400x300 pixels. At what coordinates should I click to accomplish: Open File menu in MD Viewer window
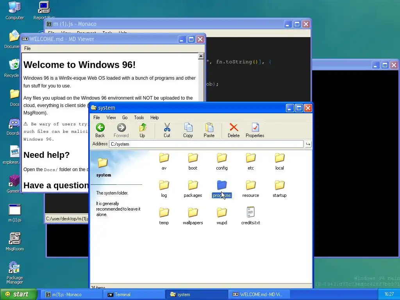tap(27, 48)
